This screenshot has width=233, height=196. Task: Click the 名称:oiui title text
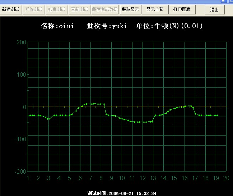[57, 26]
